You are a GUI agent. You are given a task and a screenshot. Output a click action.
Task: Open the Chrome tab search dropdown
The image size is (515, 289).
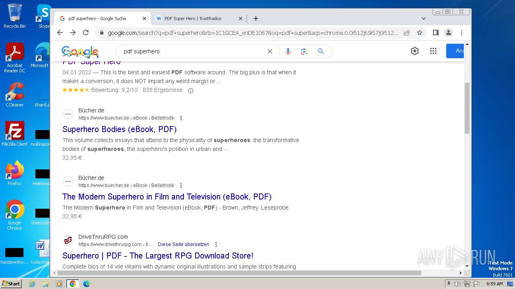coord(424,18)
